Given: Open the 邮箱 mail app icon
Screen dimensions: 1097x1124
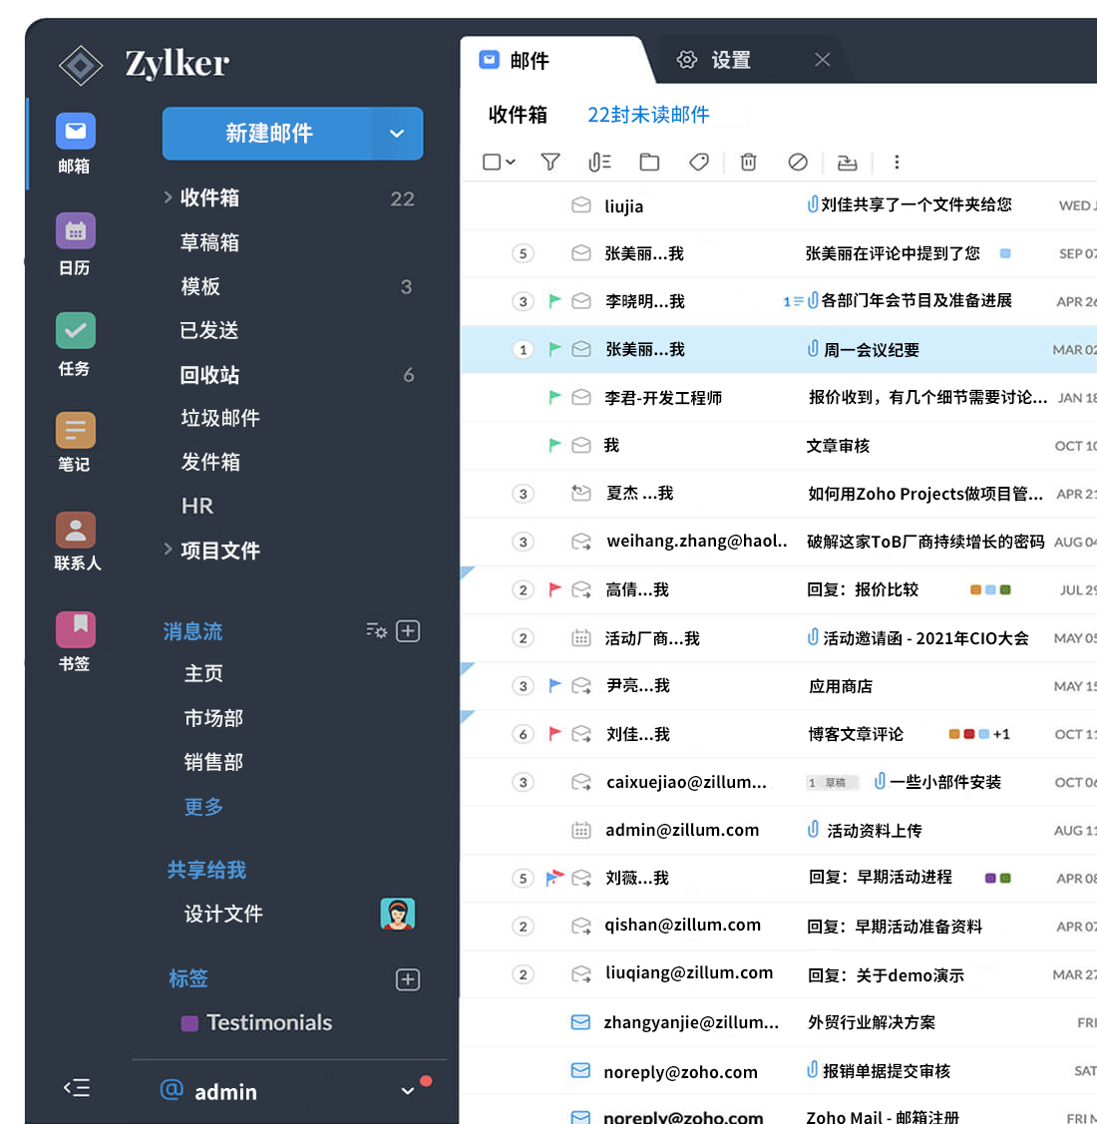Looking at the screenshot, I should tap(75, 132).
